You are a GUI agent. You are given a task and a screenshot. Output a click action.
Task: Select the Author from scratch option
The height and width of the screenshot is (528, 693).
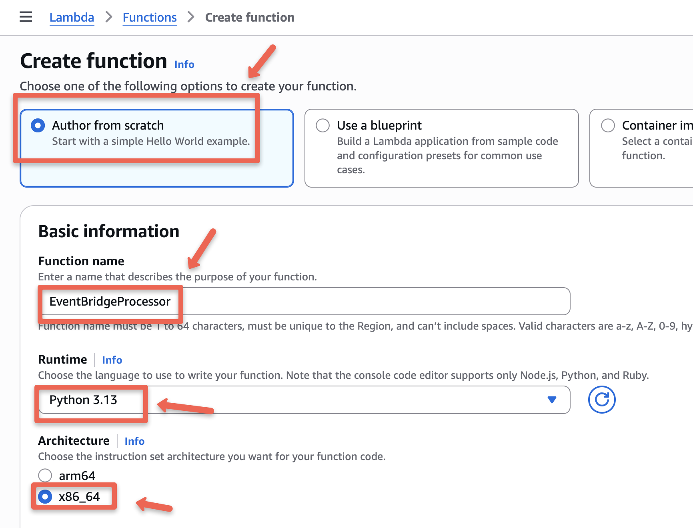point(37,125)
